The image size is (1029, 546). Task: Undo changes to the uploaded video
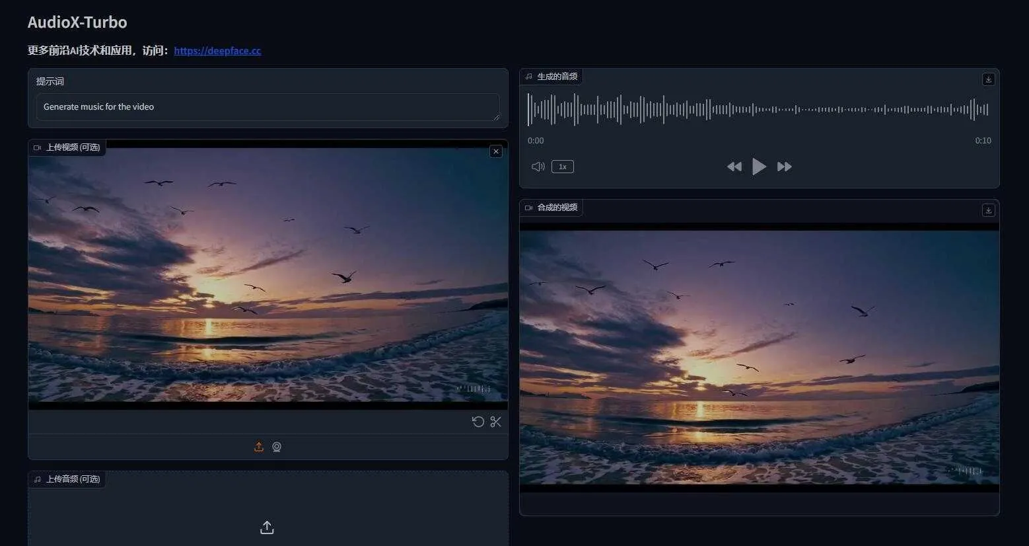click(478, 422)
